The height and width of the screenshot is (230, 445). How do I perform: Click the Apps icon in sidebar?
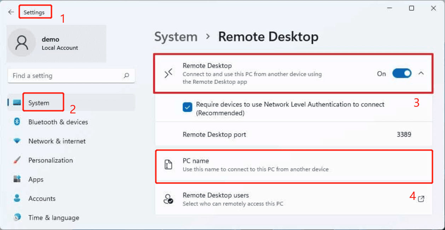click(x=17, y=179)
